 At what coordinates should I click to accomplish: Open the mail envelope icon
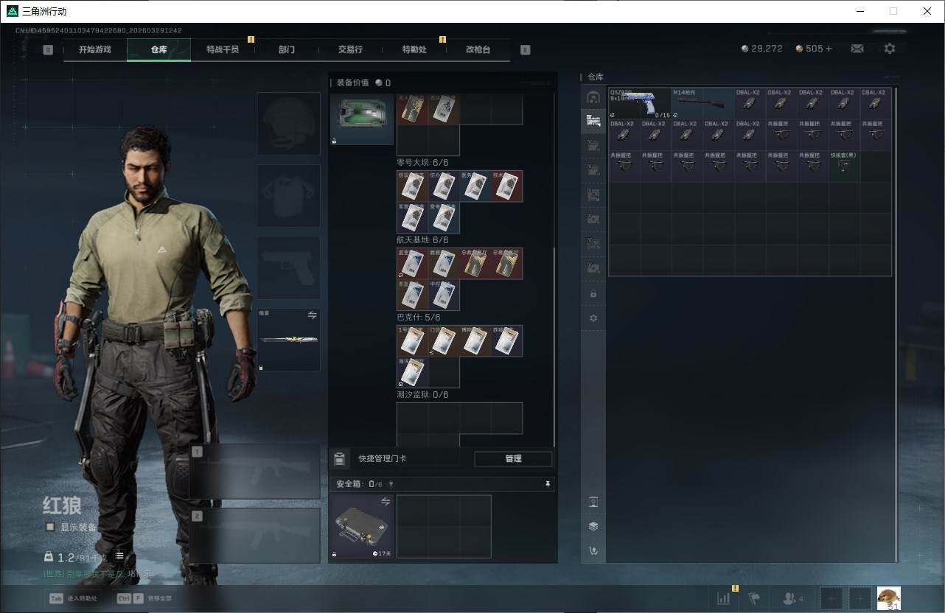point(857,49)
